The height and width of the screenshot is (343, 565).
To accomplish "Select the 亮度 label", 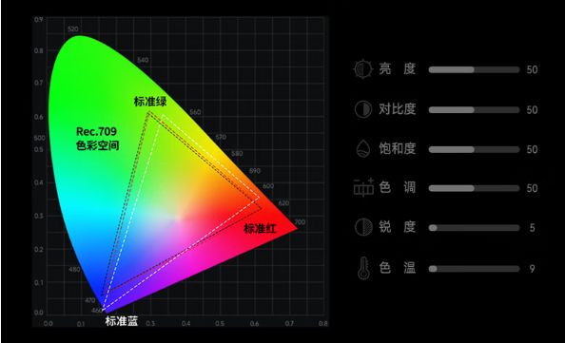I will [397, 68].
